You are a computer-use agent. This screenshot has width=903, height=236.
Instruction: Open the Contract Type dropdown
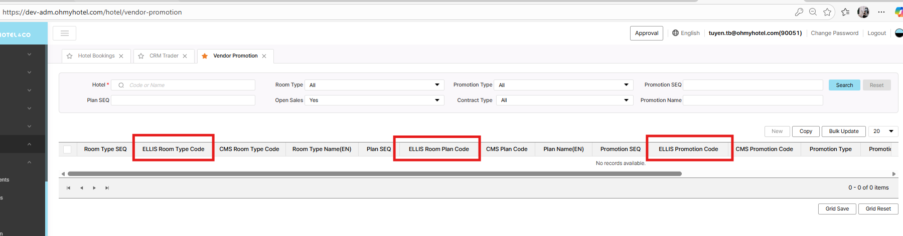(x=564, y=100)
